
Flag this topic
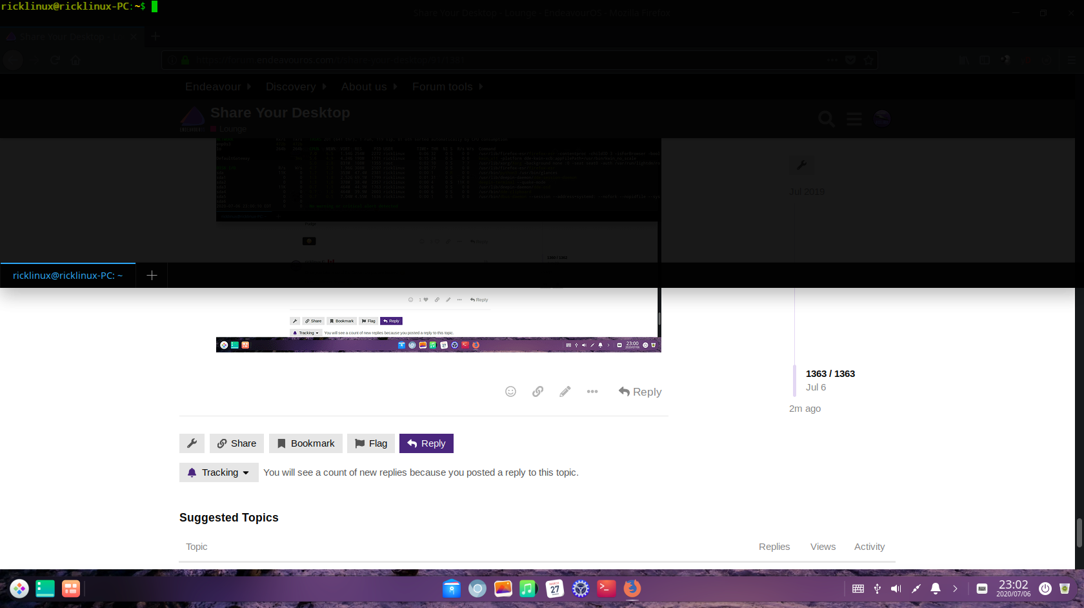371,443
